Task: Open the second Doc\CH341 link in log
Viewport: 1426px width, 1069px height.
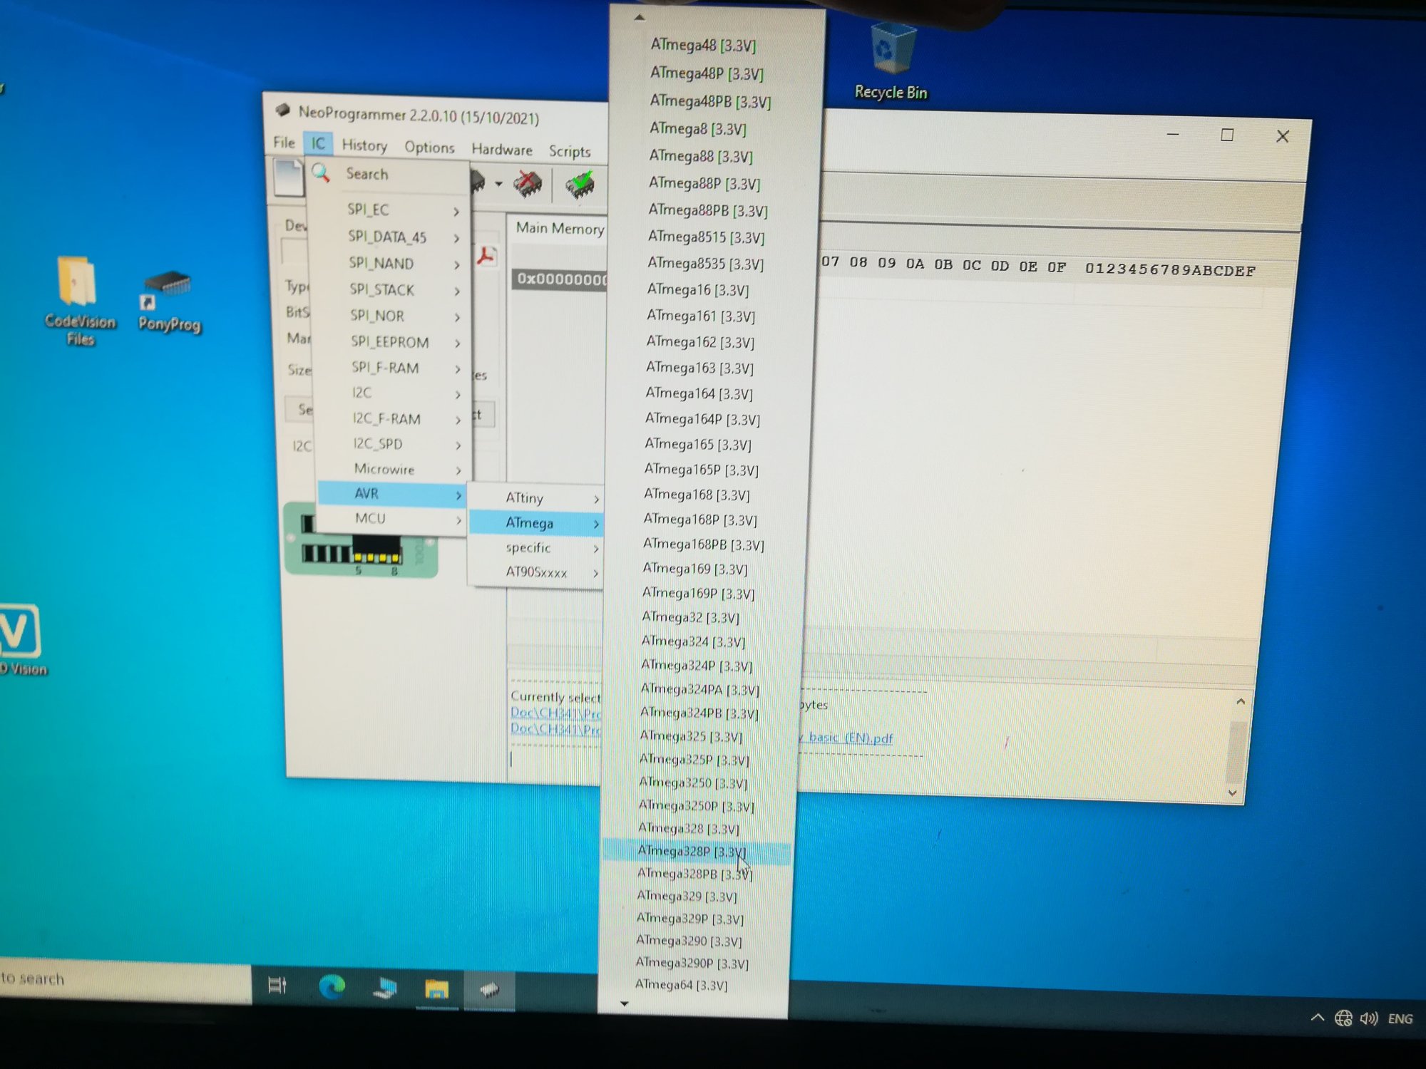Action: 556,729
